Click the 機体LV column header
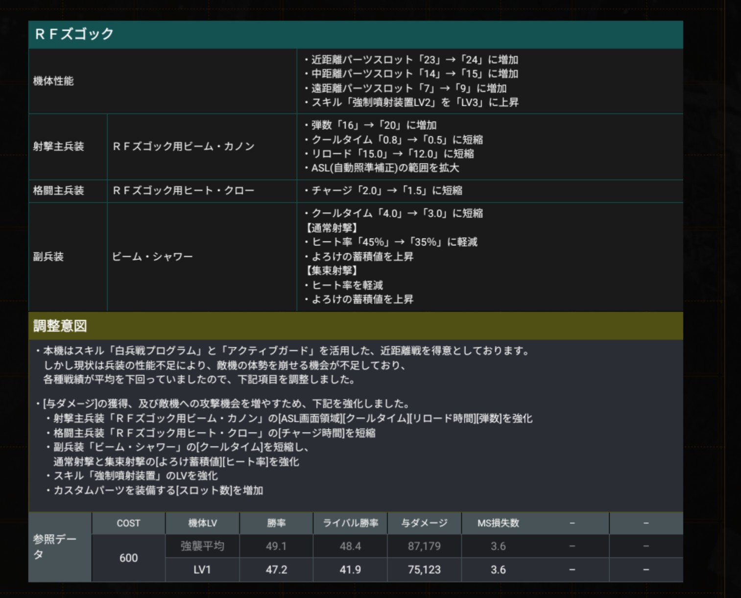The height and width of the screenshot is (598, 741). [202, 523]
